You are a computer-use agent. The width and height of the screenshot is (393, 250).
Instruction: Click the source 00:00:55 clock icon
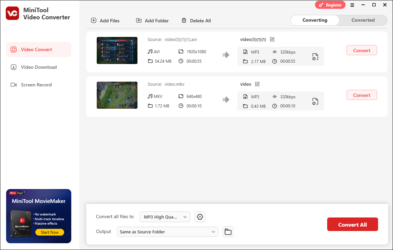[181, 61]
